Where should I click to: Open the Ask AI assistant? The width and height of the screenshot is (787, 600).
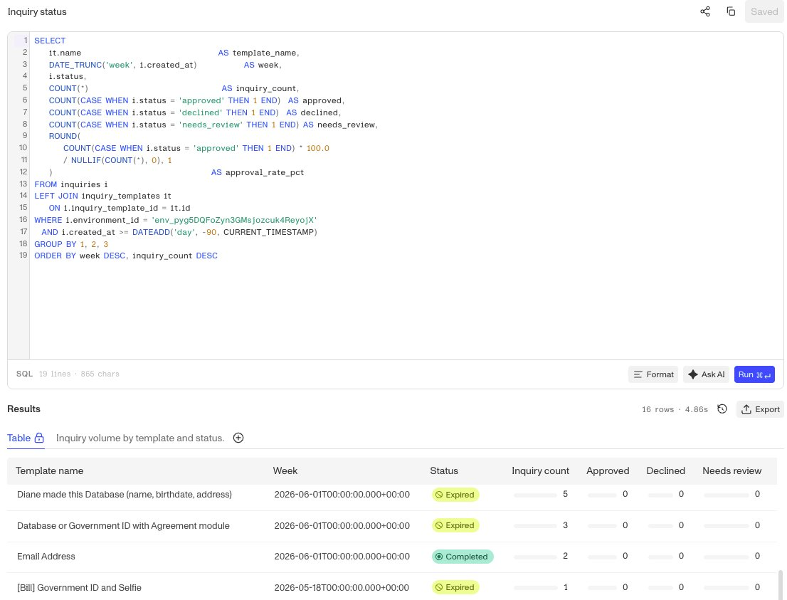706,374
